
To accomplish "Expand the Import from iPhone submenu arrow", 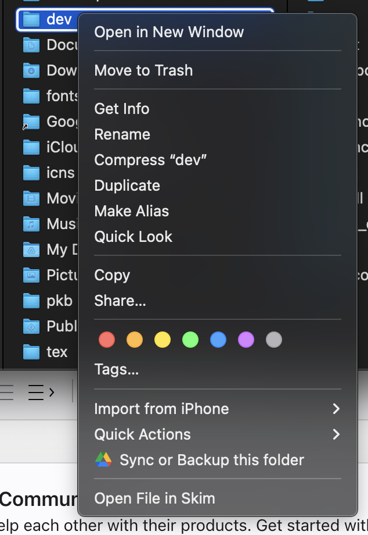I will pos(335,409).
